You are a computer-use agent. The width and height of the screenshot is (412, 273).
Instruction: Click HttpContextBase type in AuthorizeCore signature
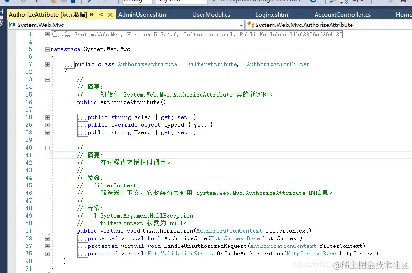click(x=235, y=238)
